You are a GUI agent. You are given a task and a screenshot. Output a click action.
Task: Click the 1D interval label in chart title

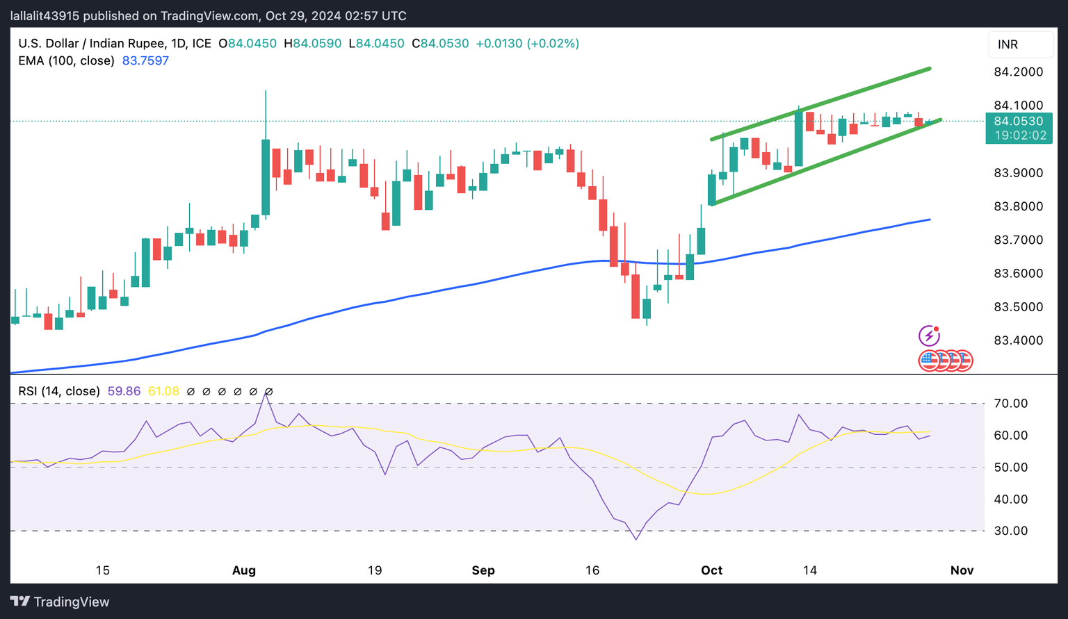(179, 43)
